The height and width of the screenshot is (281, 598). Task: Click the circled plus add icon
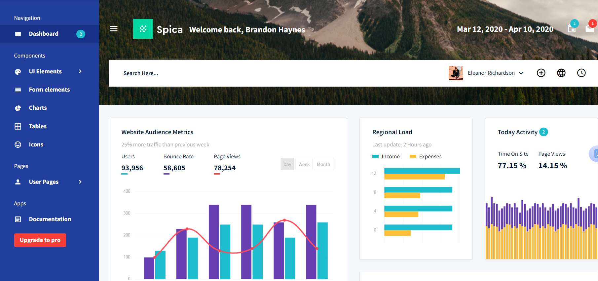click(541, 73)
